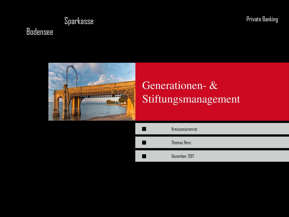Select the pier photo on the slide
This screenshot has width=289, height=217.
[x=92, y=92]
